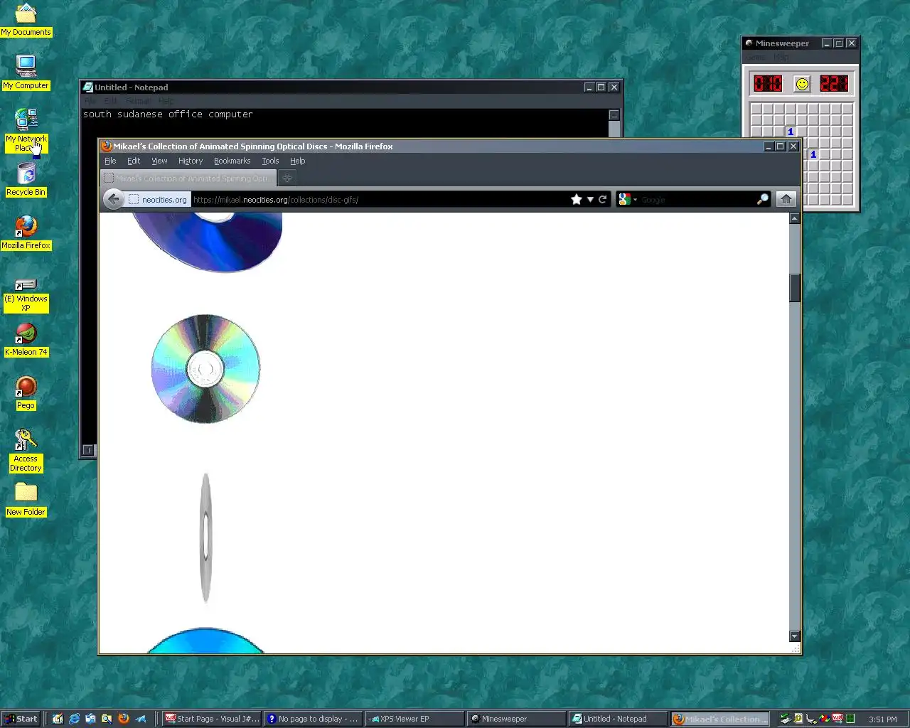The width and height of the screenshot is (910, 728).
Task: Open the Firefox home page button
Action: tap(786, 200)
